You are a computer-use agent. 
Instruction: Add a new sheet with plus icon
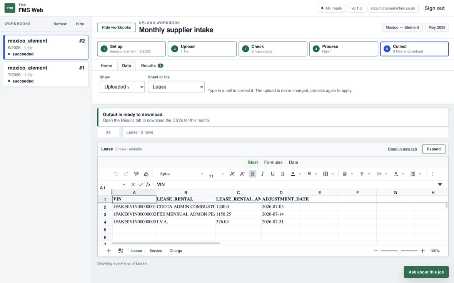click(x=108, y=251)
